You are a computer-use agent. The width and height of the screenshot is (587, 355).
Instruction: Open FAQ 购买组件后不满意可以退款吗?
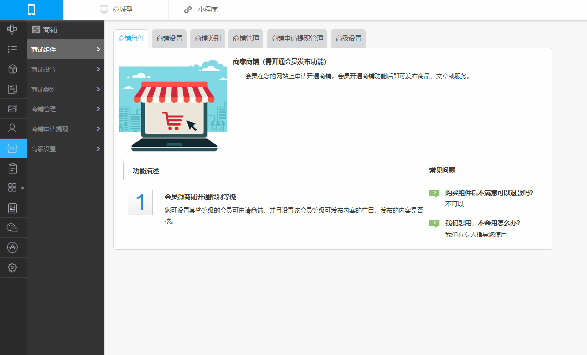point(489,193)
